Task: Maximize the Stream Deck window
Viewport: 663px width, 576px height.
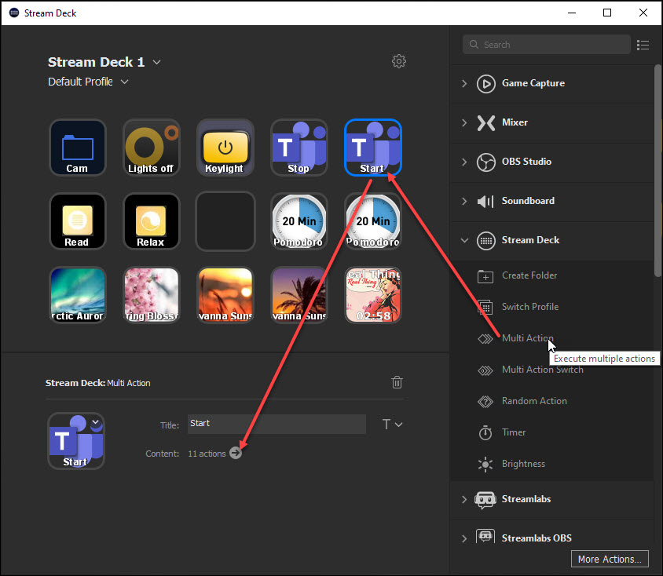Action: click(x=607, y=13)
